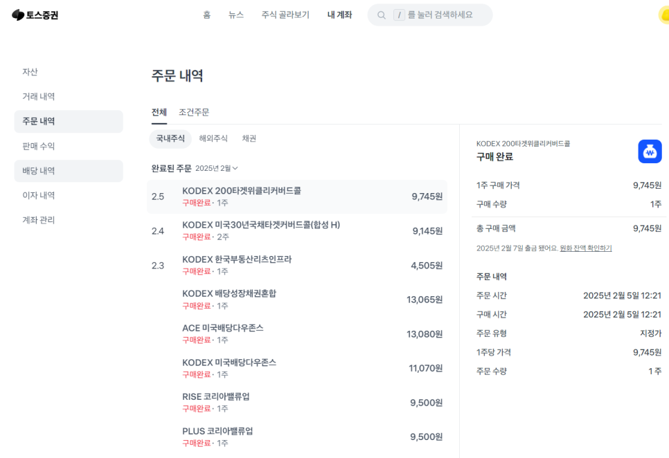
Task: Click the 4,505원 amount
Action: coord(427,266)
